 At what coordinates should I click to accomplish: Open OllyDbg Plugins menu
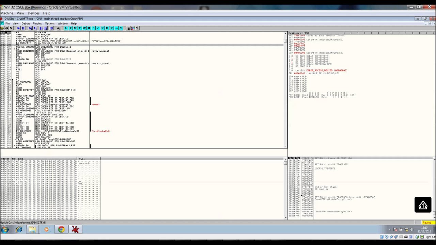(x=37, y=23)
